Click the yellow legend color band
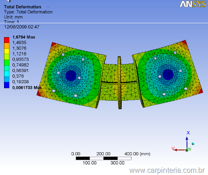Screen dimensions: 208x175 tap(7, 51)
